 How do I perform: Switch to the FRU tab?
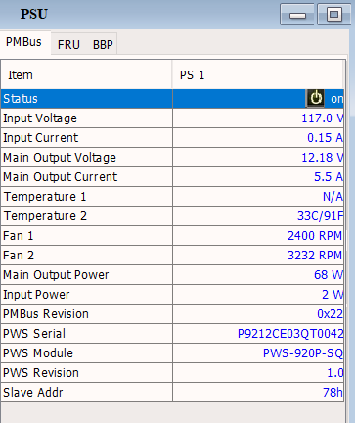tap(68, 44)
